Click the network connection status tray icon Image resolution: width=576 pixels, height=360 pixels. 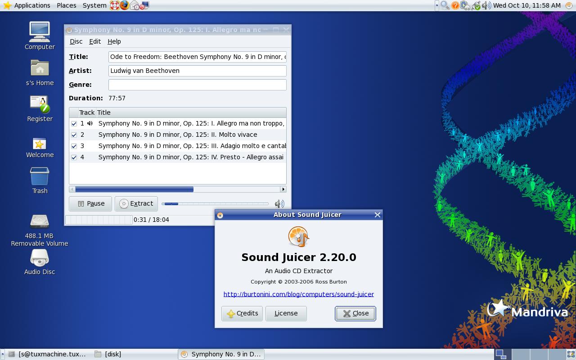click(x=476, y=5)
